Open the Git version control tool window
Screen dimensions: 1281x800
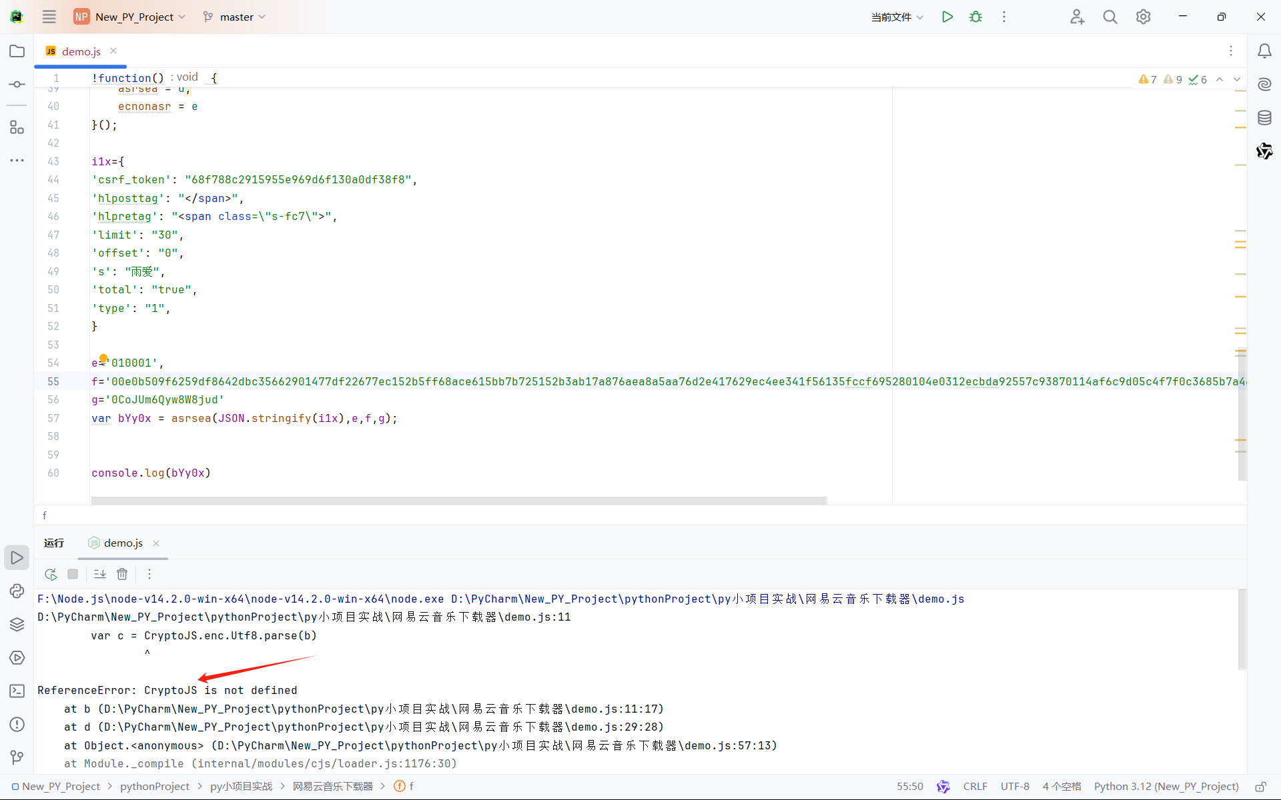pyautogui.click(x=17, y=757)
